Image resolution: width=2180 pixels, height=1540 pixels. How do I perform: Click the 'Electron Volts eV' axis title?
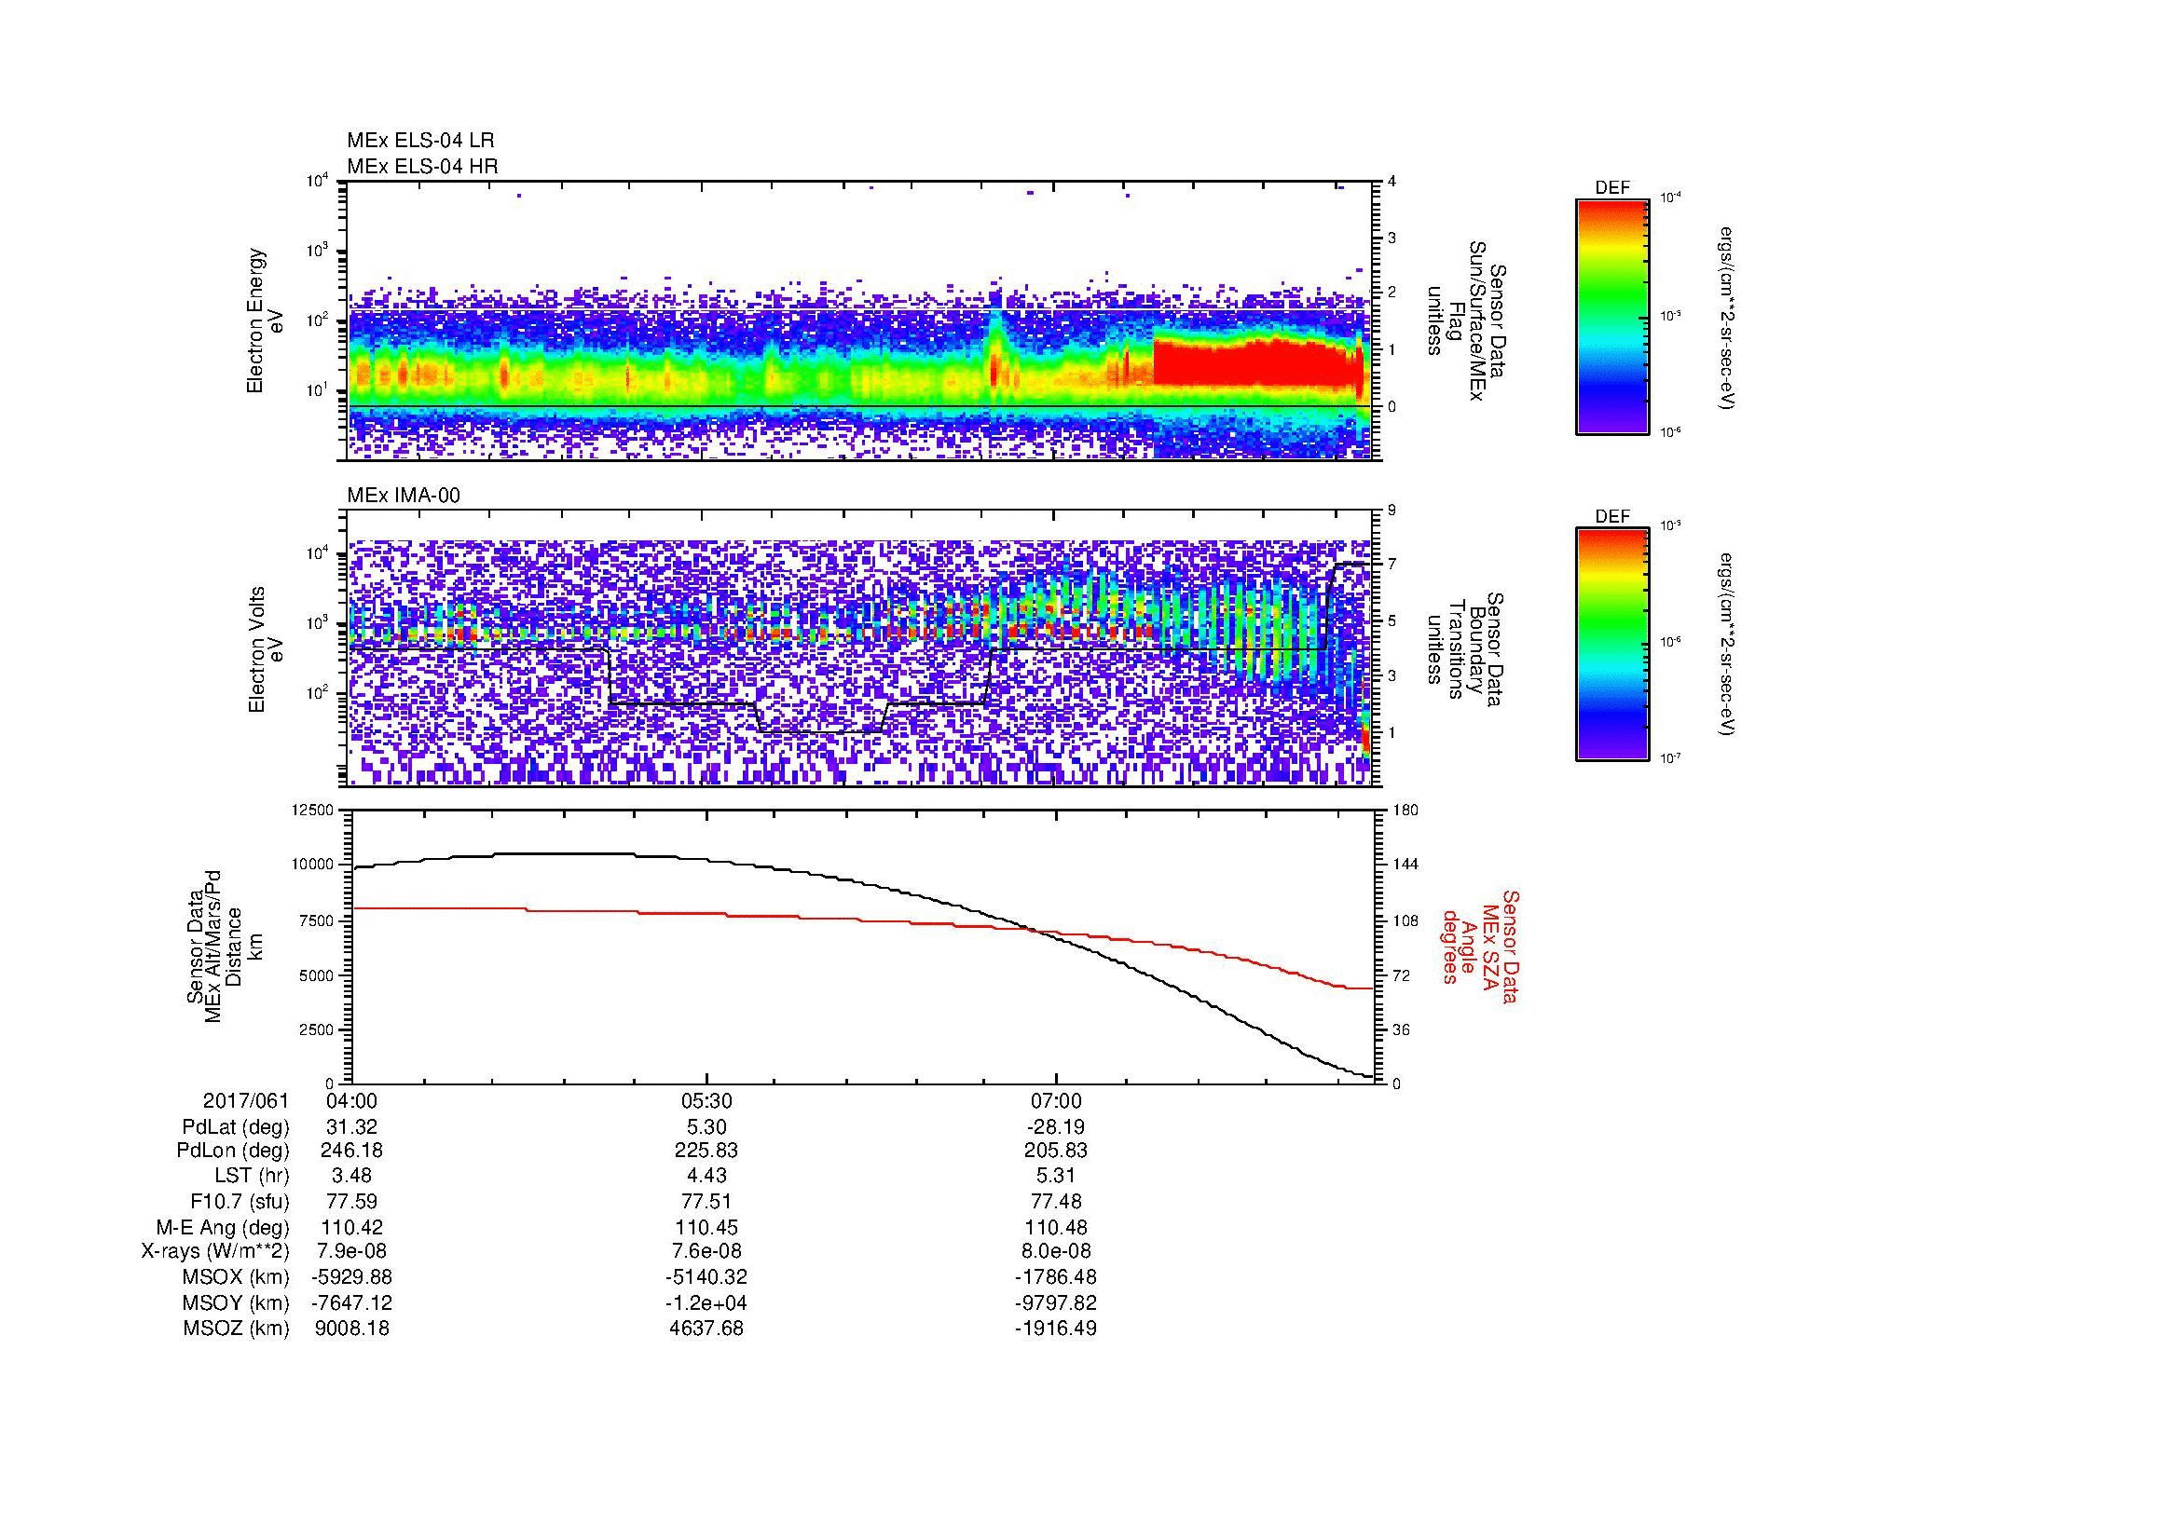266,650
